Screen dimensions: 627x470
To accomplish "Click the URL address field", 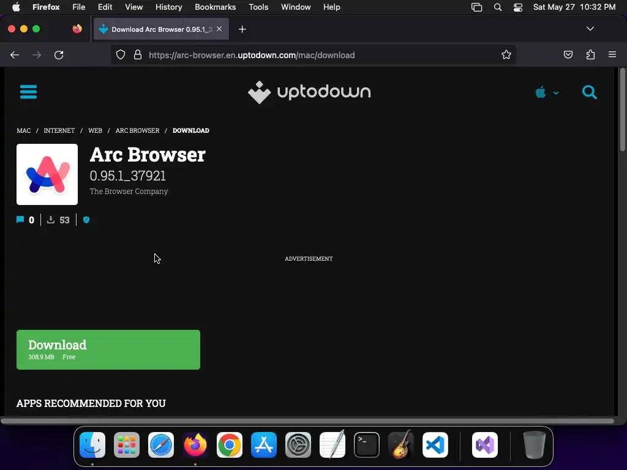I will click(x=313, y=54).
